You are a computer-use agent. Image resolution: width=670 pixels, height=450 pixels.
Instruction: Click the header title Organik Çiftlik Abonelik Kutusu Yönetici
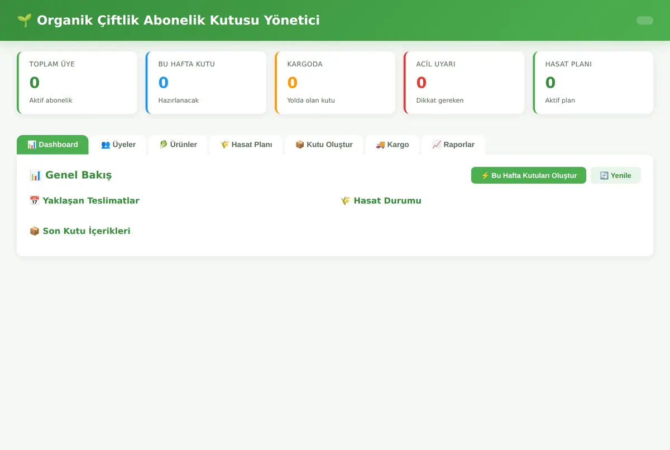point(178,21)
